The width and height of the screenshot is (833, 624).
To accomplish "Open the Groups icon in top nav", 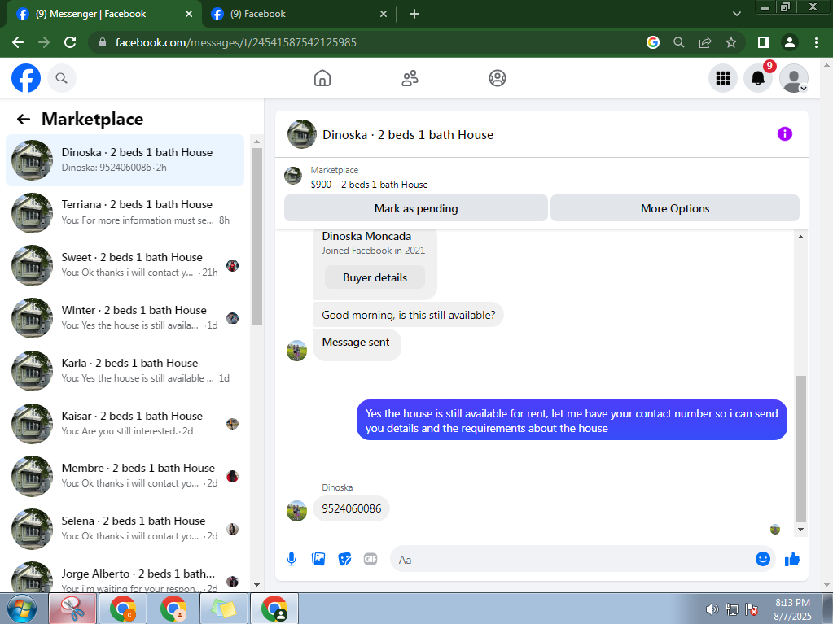I will coord(498,78).
